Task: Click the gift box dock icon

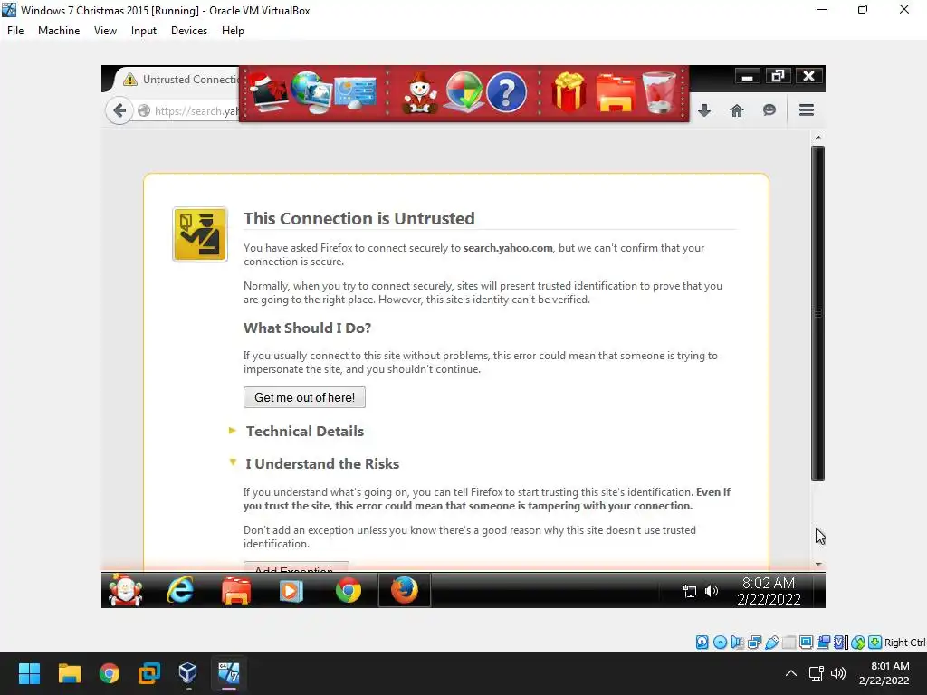Action: point(569,93)
